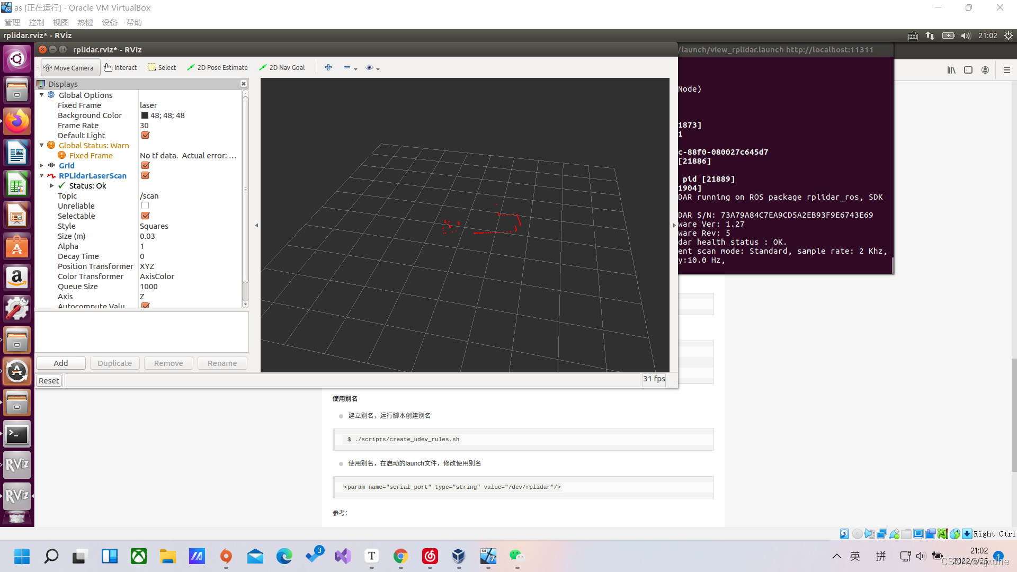The image size is (1017, 572).
Task: Open the 视图 menu in VirtualBox
Action: 61,22
